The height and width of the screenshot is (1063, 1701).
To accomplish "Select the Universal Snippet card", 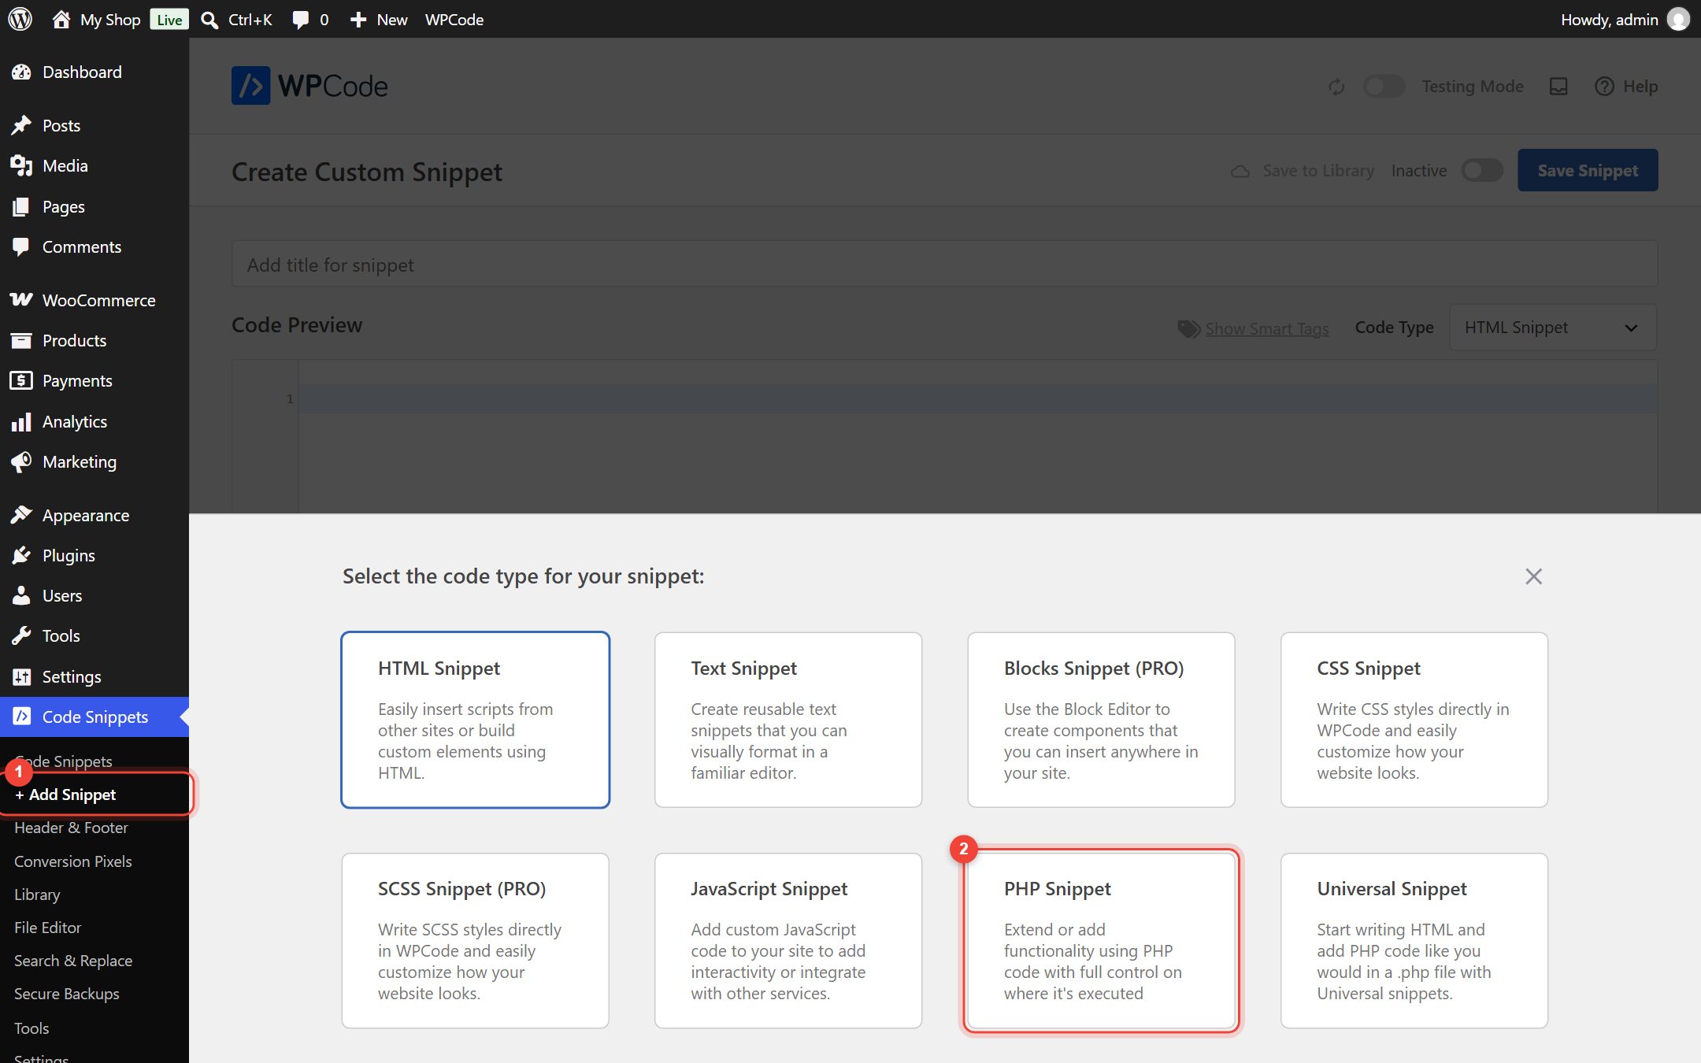I will click(1414, 940).
